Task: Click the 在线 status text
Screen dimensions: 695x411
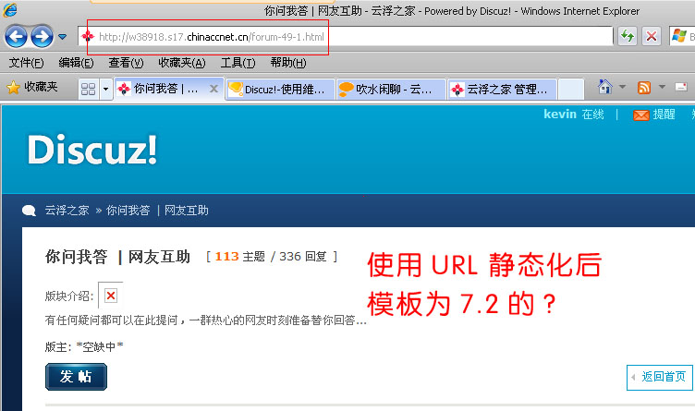Action: (x=592, y=115)
